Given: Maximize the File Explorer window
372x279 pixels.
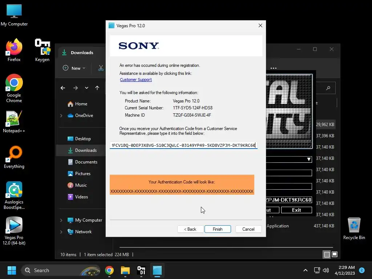Looking at the screenshot, I should tap(315, 49).
